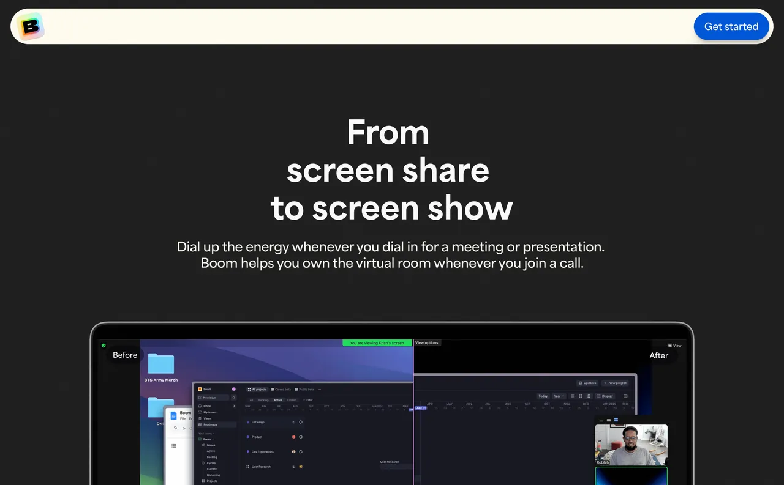Open the Year dropdown
Image resolution: width=784 pixels, height=485 pixels.
coord(559,396)
